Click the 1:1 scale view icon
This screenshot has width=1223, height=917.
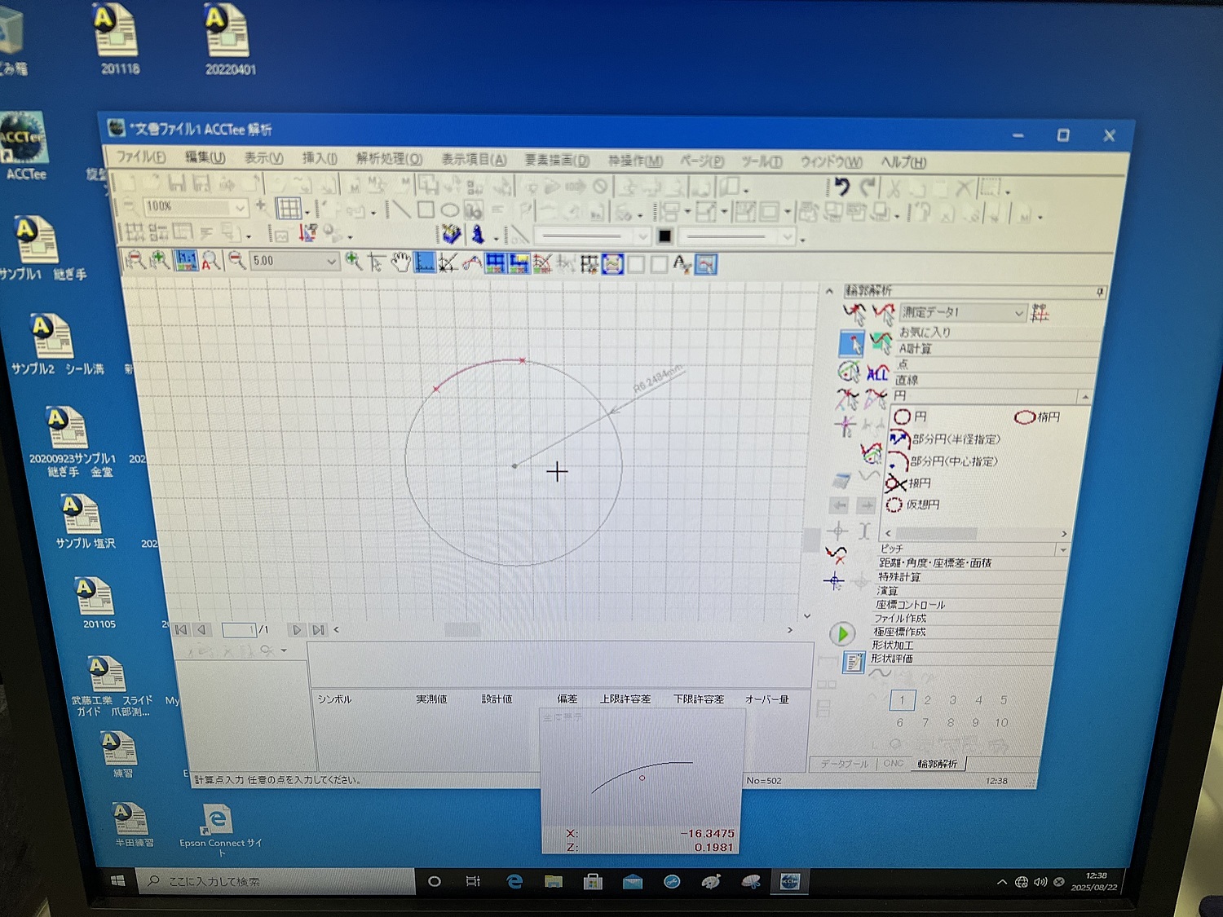(x=186, y=261)
